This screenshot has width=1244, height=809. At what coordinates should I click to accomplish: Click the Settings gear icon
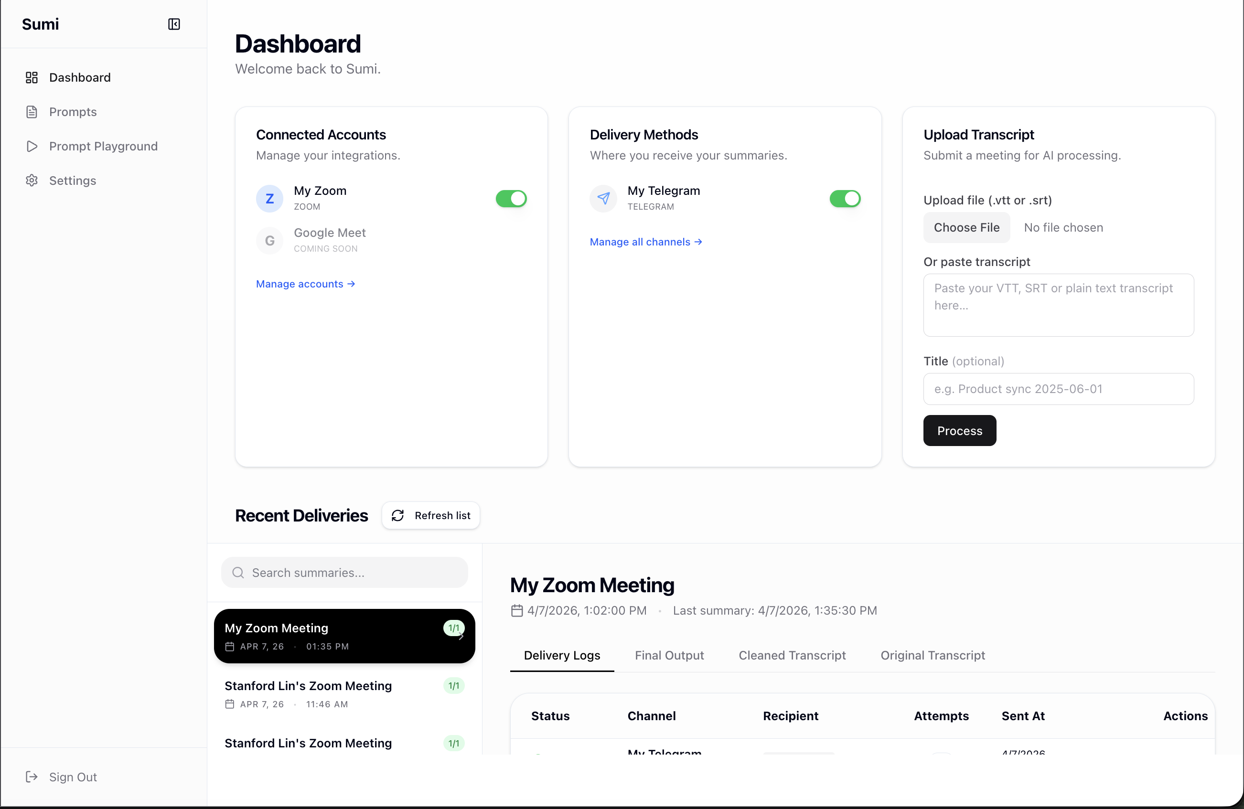(32, 181)
